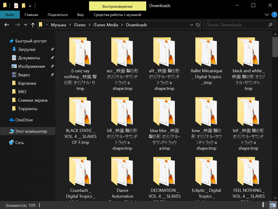The height and width of the screenshot is (209, 278).
Task: Switch to details view in status bar
Action: (265, 205)
